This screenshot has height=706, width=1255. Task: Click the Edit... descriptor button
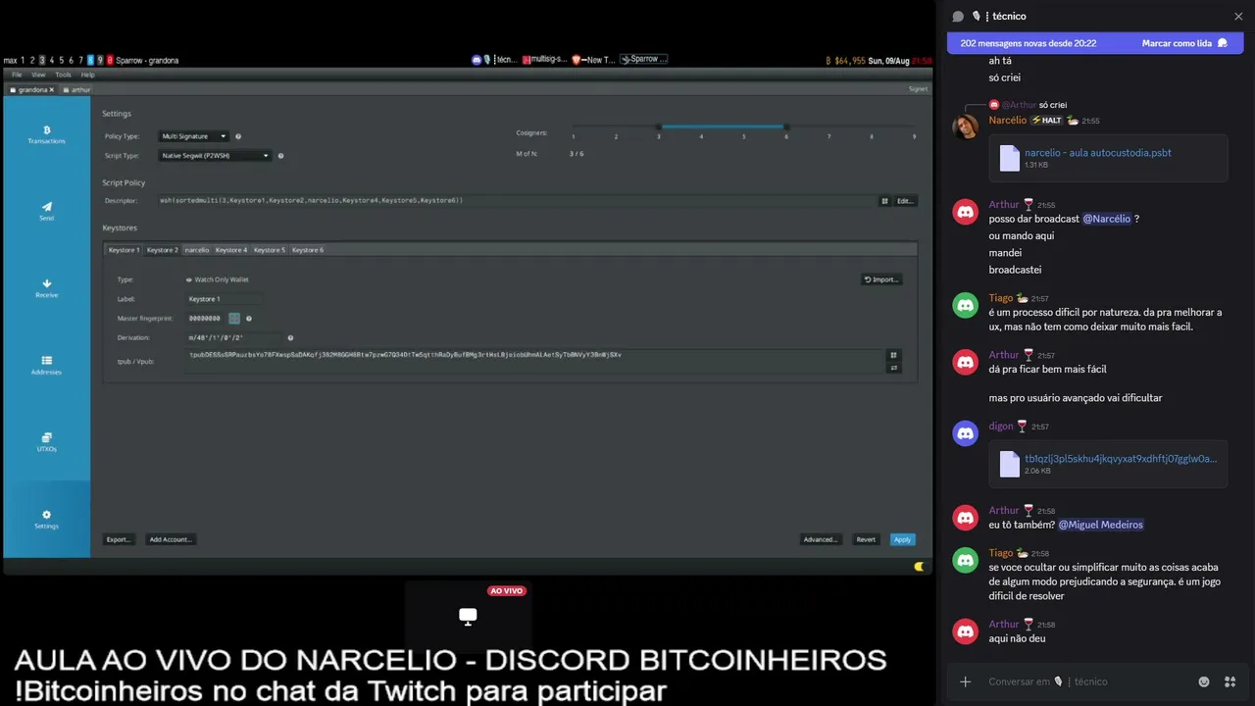904,201
